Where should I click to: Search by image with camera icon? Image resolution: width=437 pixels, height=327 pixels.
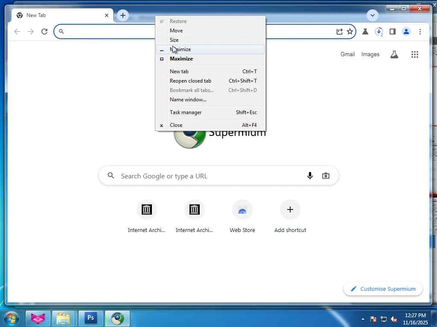(x=326, y=176)
